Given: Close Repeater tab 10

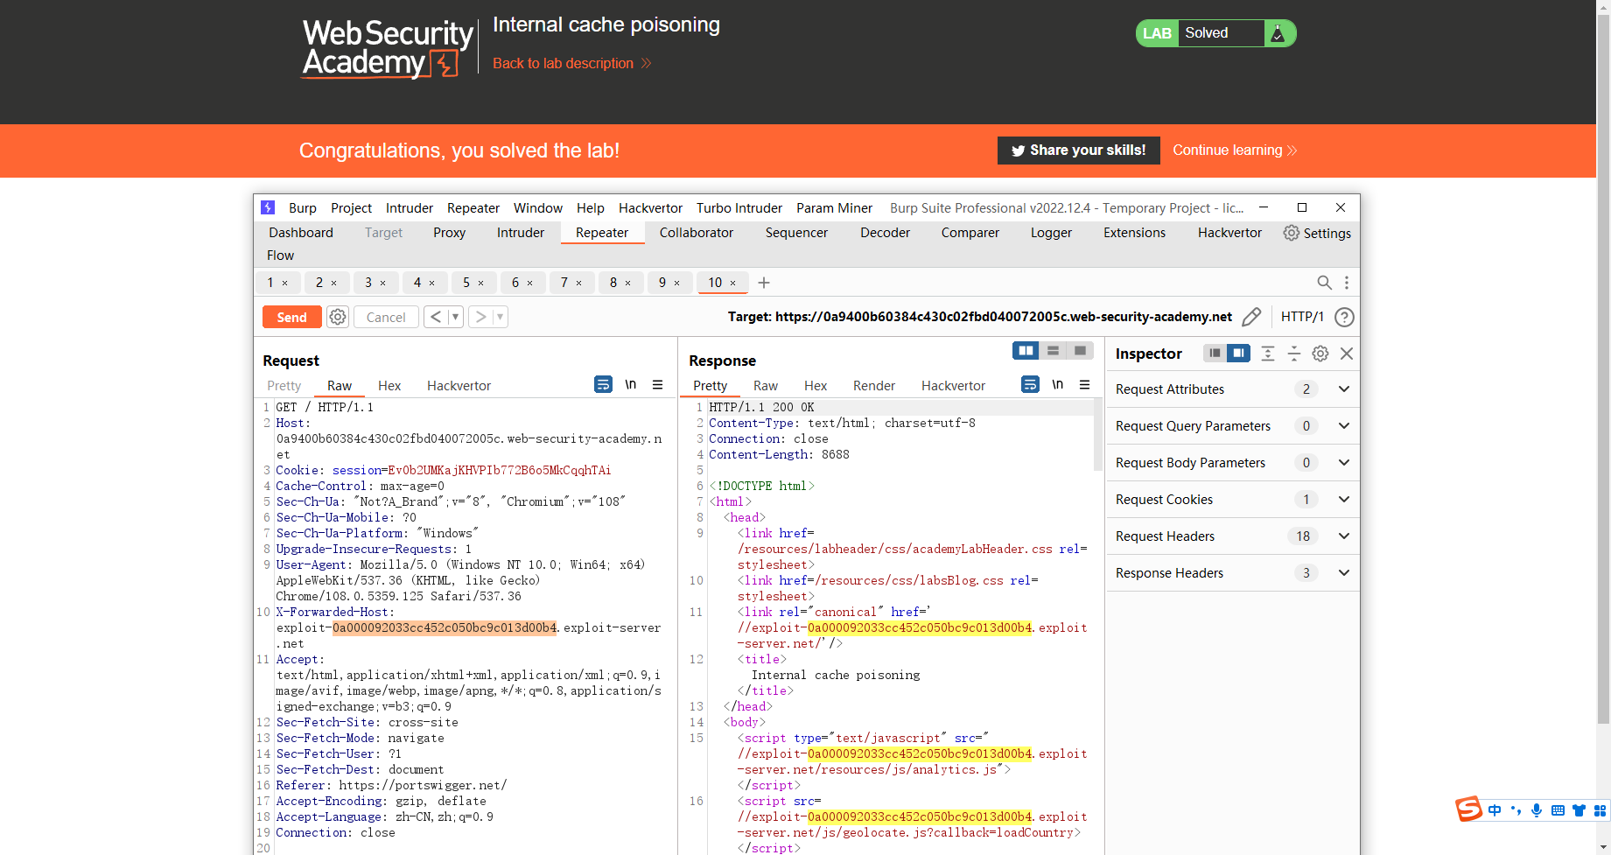Looking at the screenshot, I should tap(732, 283).
